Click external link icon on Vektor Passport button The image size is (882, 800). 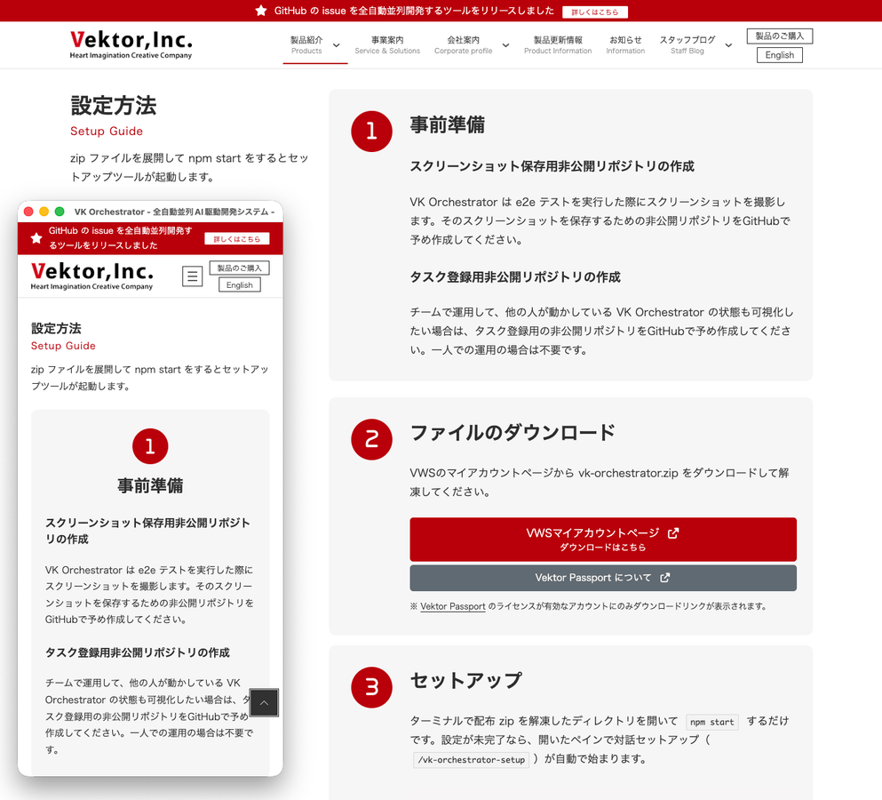point(665,578)
